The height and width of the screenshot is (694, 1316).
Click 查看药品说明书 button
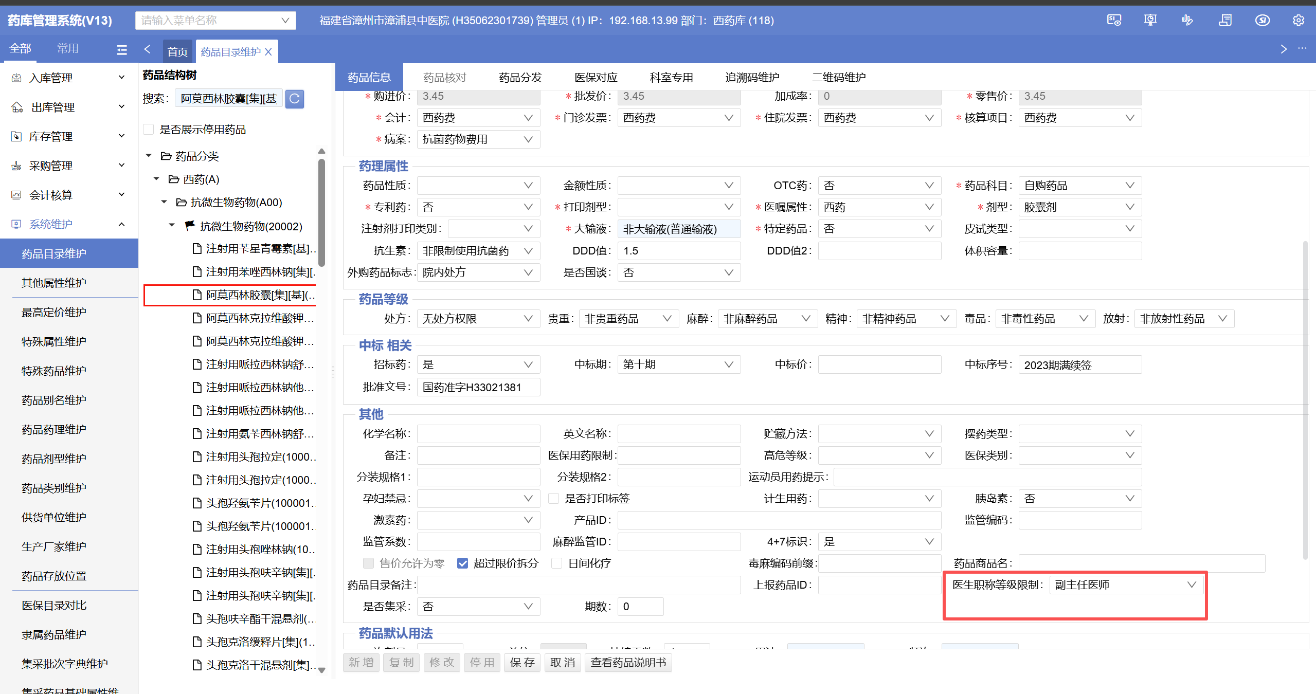coord(628,663)
